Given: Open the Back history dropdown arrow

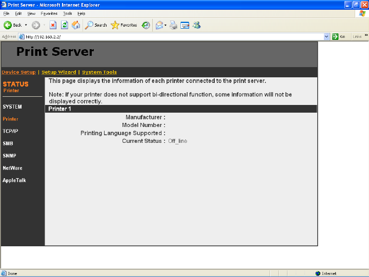Looking at the screenshot, I should click(x=26, y=25).
